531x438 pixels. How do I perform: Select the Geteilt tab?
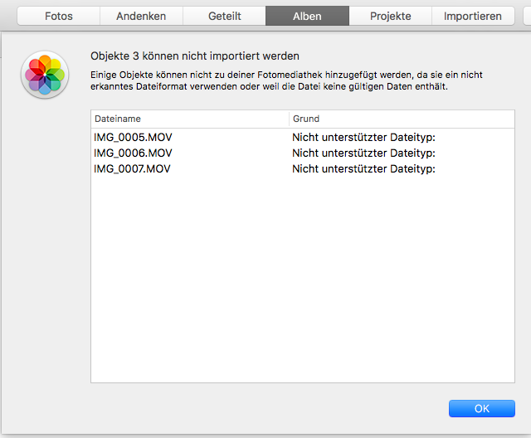click(224, 16)
